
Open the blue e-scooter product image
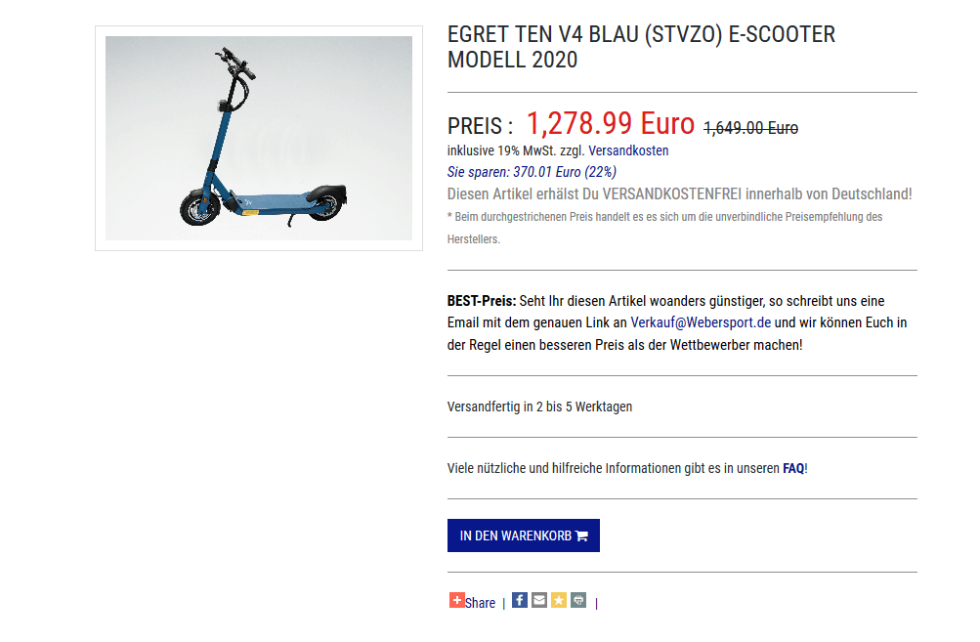tap(259, 138)
